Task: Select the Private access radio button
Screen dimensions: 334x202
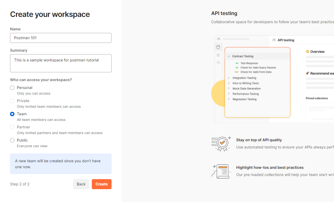Action: [x=12, y=101]
